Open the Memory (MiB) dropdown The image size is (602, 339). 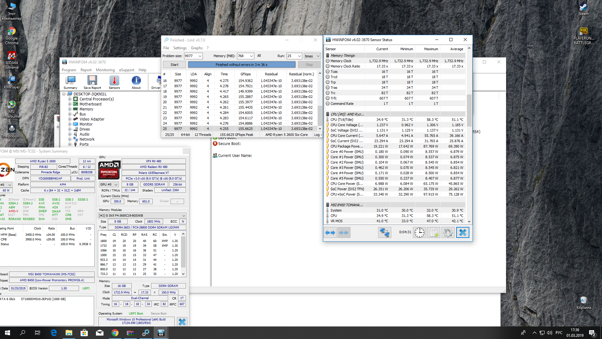point(251,56)
